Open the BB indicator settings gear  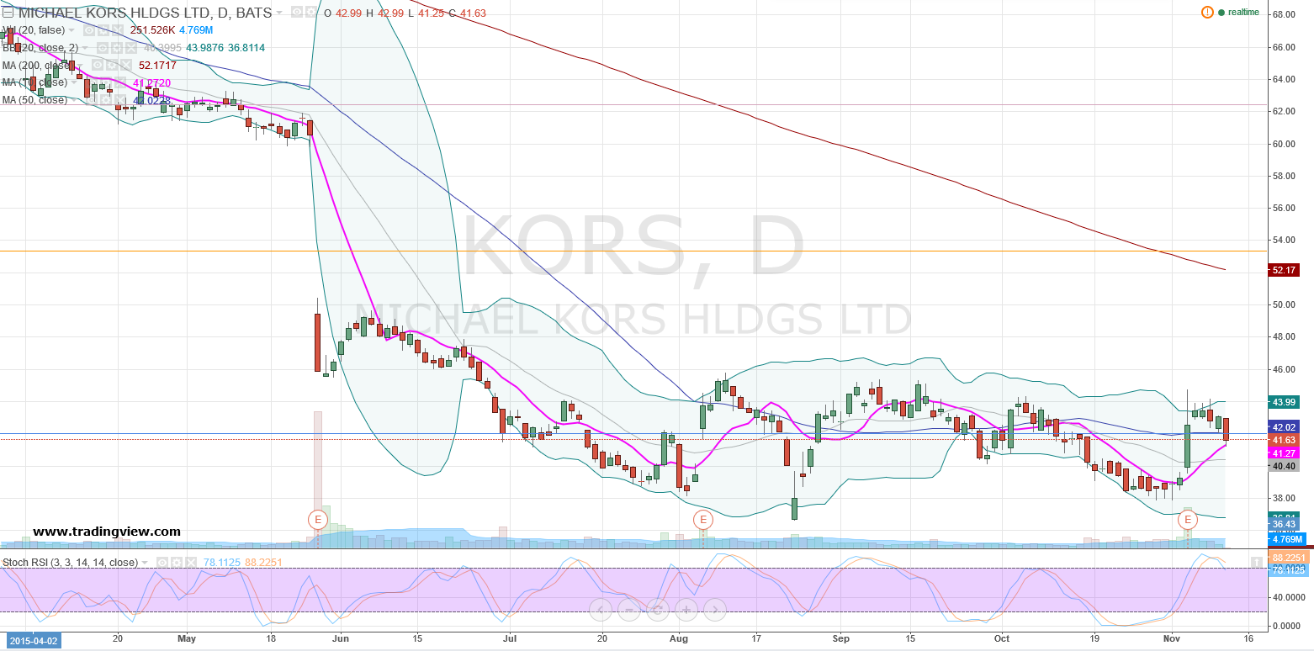pyautogui.click(x=118, y=48)
